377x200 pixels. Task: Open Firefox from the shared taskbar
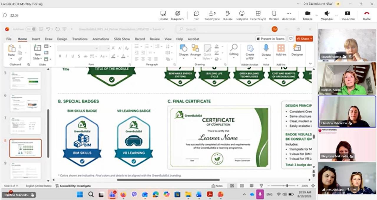pyautogui.click(x=123, y=194)
